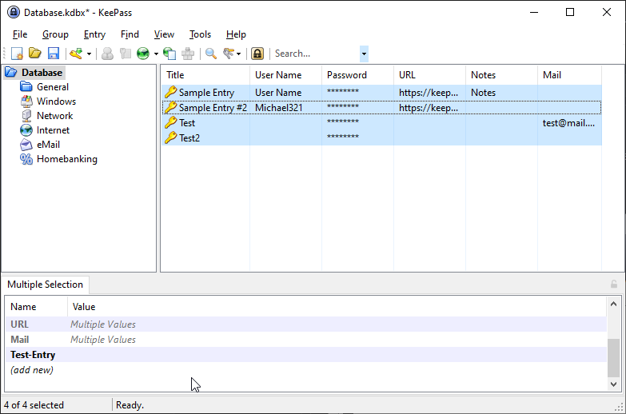626x414 pixels.
Task: Open the Group menu
Action: [x=55, y=34]
